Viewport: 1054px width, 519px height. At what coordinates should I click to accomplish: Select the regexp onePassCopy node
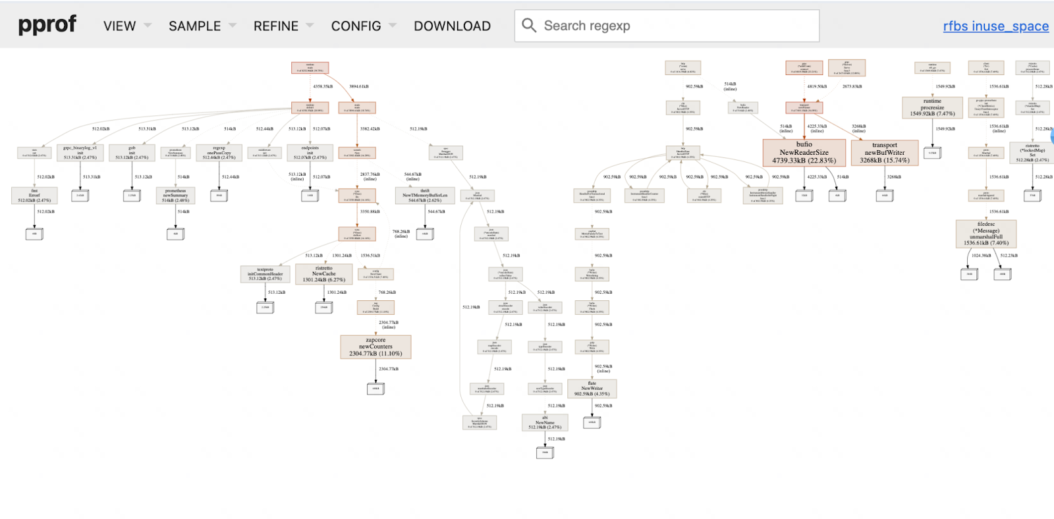pyautogui.click(x=219, y=153)
